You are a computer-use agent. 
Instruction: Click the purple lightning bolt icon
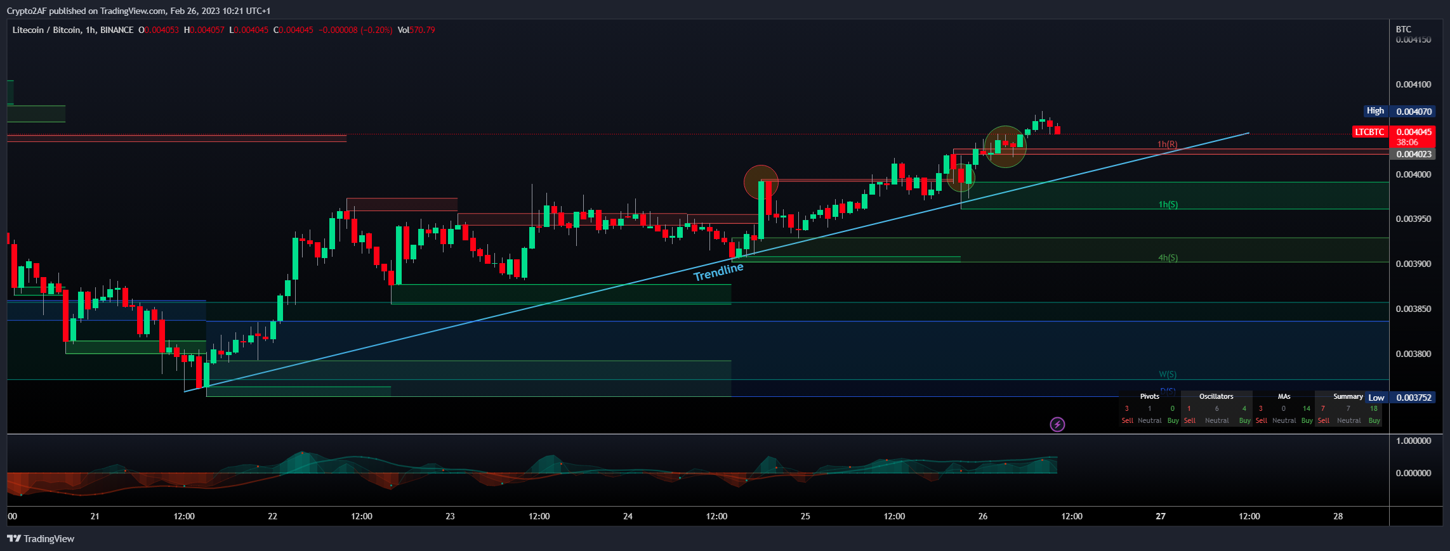point(1057,424)
